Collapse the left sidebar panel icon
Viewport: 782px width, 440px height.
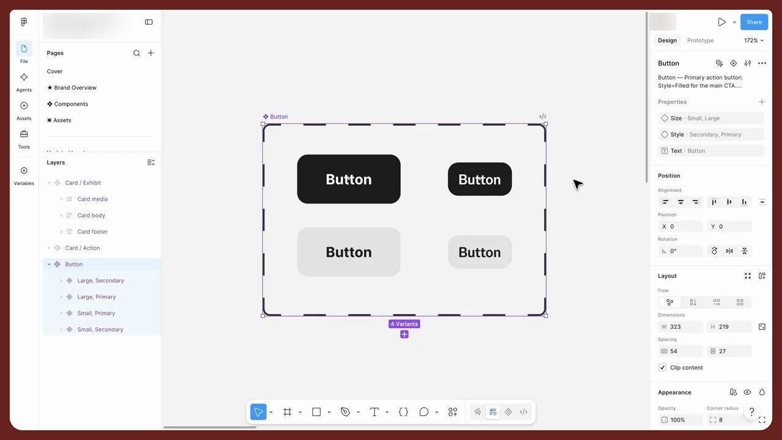pos(148,22)
